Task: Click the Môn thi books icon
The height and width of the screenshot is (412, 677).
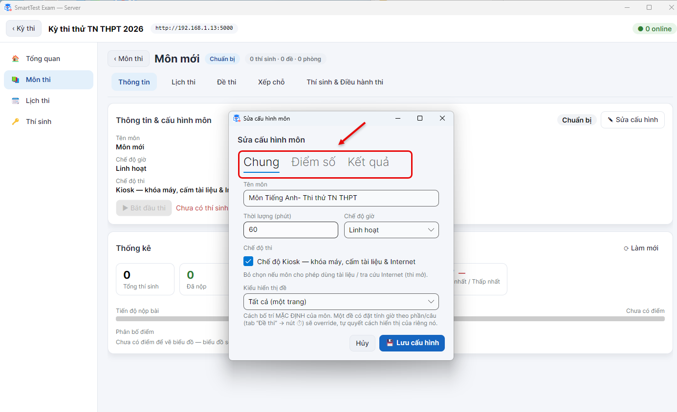Action: tap(16, 80)
